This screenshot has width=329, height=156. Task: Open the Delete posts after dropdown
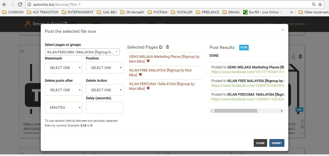(64, 90)
